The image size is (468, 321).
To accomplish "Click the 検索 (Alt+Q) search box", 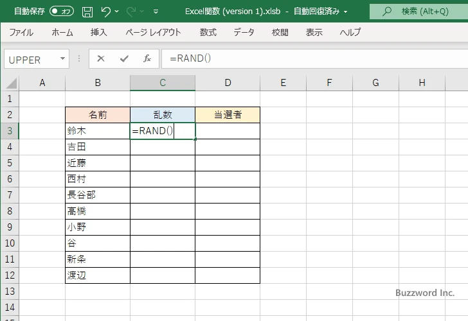I will 419,12.
